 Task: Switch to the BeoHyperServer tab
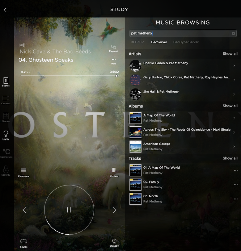pos(186,42)
